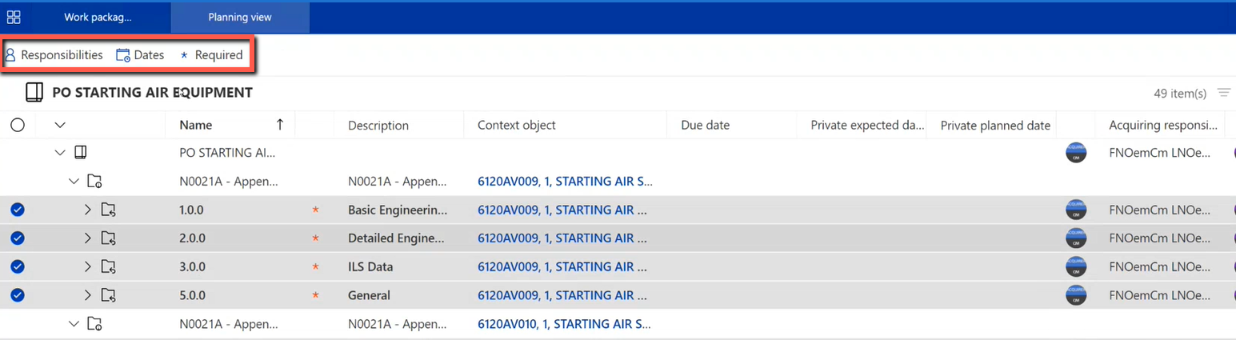Click the Dates calendar icon
This screenshot has width=1236, height=340.
click(123, 55)
